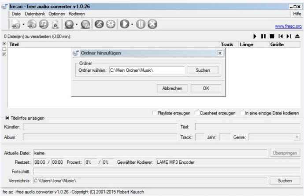Play the selected track in joblist player
Screen dimensions: 304x196
pos(255,36)
